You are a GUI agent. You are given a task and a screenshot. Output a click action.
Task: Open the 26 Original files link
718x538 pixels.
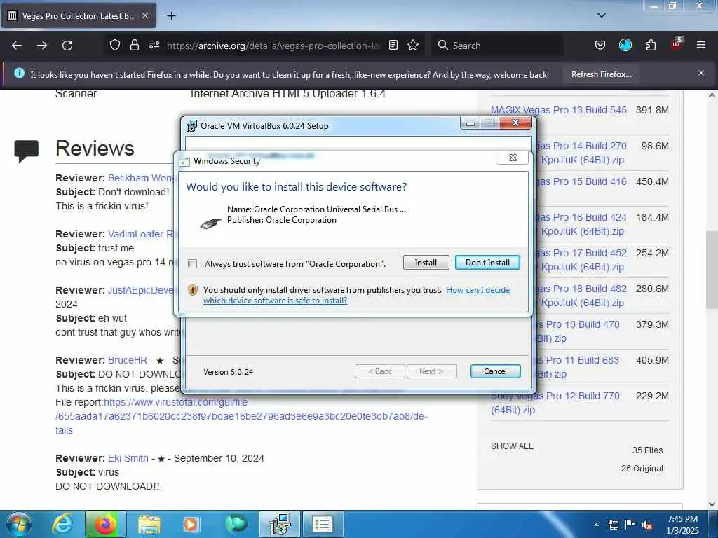[642, 469]
